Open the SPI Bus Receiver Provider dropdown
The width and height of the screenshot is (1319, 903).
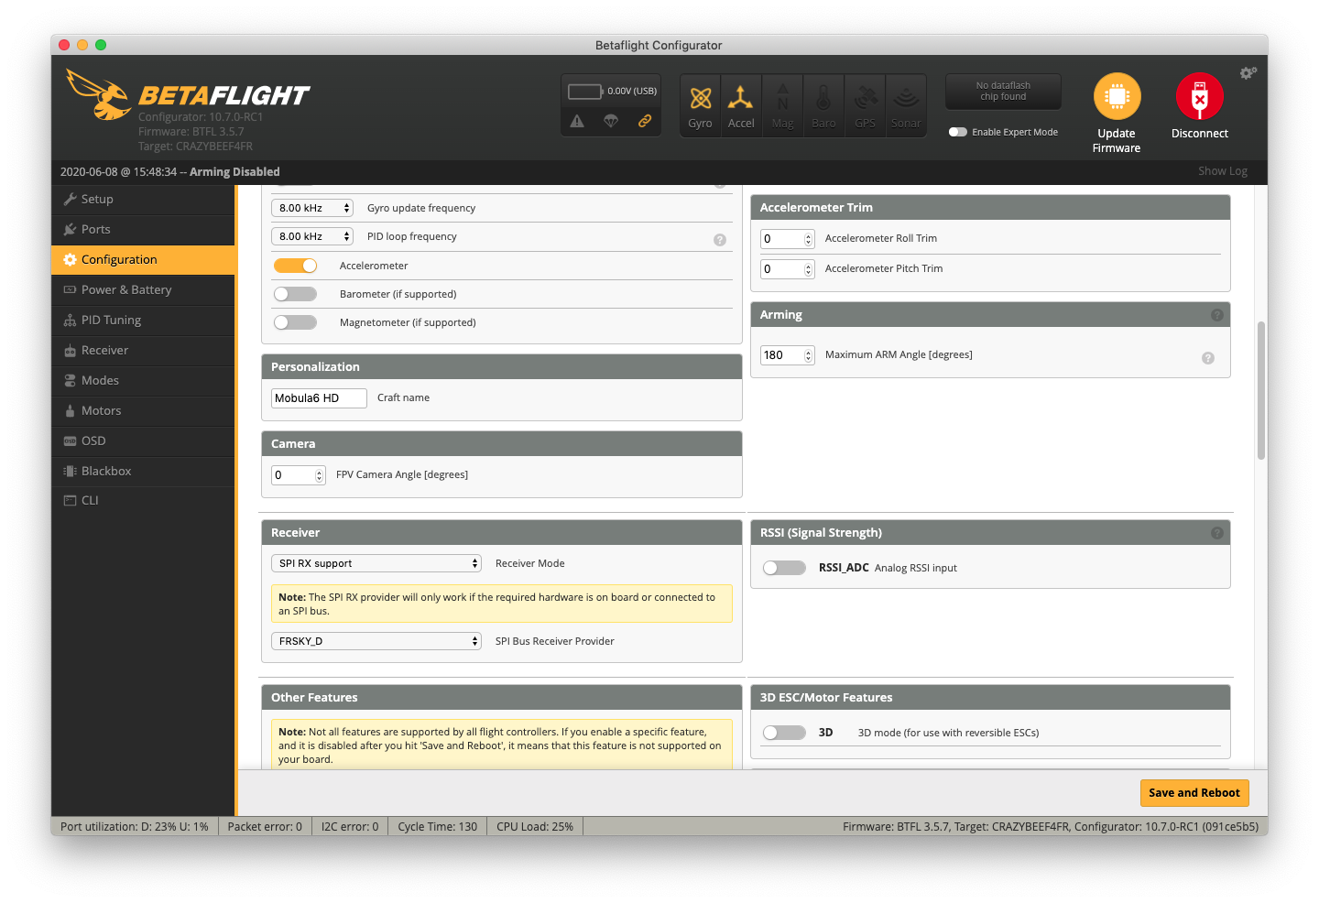point(376,641)
